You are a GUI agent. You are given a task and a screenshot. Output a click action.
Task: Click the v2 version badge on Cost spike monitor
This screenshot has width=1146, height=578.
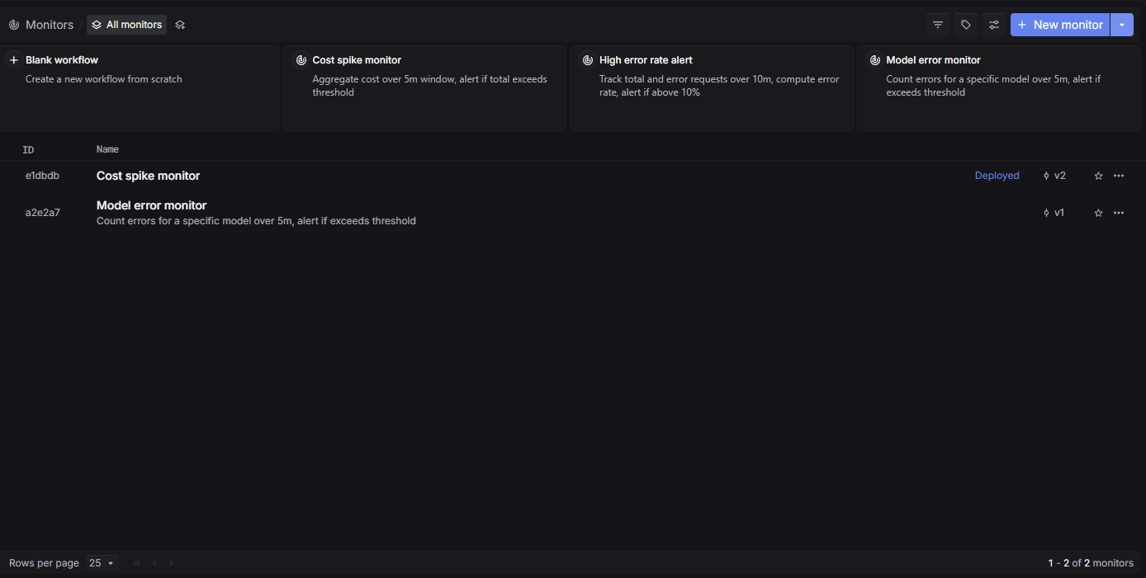coord(1054,176)
